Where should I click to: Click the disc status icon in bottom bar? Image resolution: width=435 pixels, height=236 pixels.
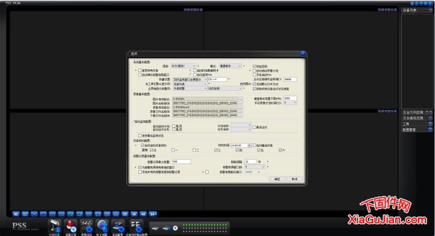175,228
